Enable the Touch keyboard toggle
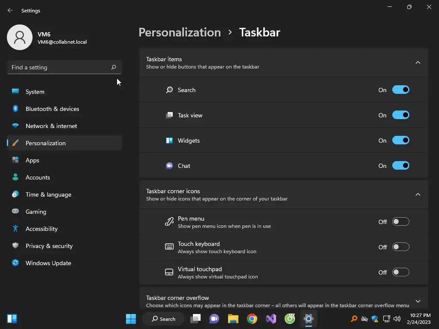 (401, 247)
